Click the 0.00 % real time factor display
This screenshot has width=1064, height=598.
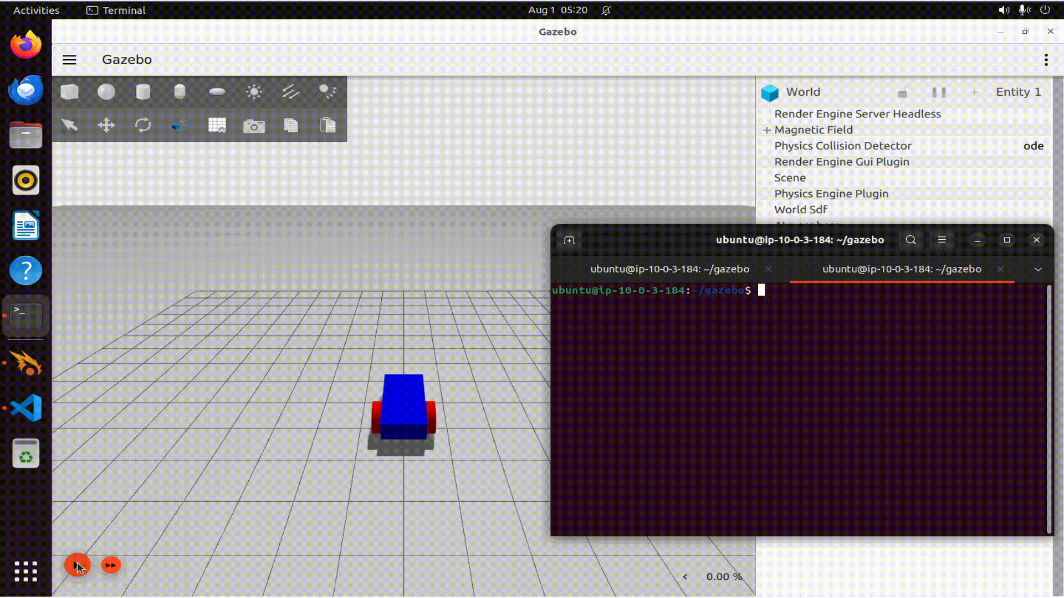[724, 576]
